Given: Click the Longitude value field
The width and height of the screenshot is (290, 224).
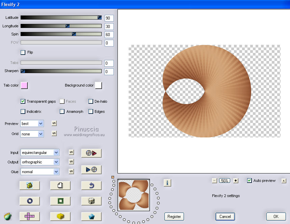Looking at the screenshot, I should coord(109,26).
